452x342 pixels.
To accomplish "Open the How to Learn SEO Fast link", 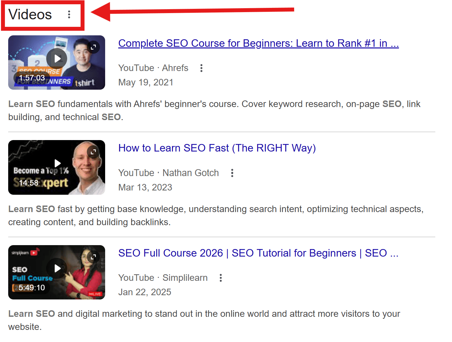I will [217, 148].
